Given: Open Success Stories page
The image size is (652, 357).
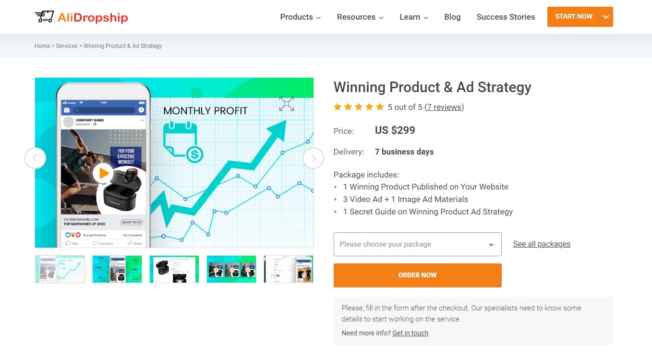Looking at the screenshot, I should [506, 17].
